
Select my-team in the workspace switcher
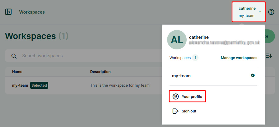pos(213,76)
